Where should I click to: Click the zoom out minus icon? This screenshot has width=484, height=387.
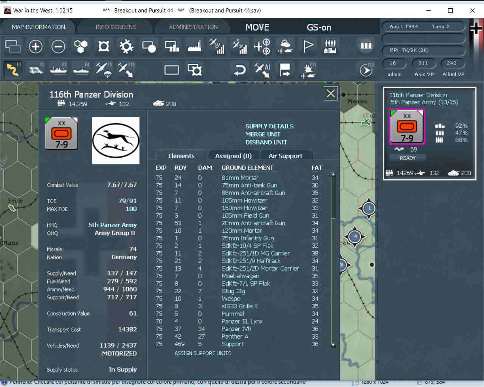pyautogui.click(x=58, y=46)
